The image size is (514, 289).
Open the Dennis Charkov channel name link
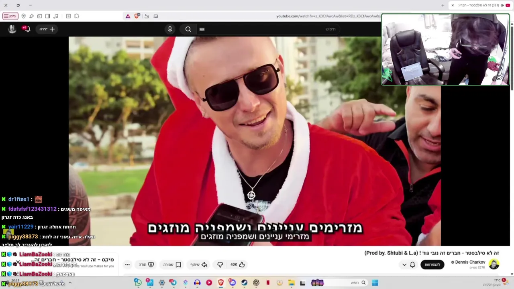(x=470, y=262)
